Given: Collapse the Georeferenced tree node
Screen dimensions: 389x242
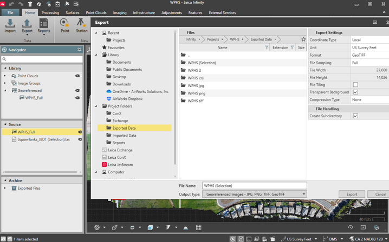Looking at the screenshot, I should point(5,90).
